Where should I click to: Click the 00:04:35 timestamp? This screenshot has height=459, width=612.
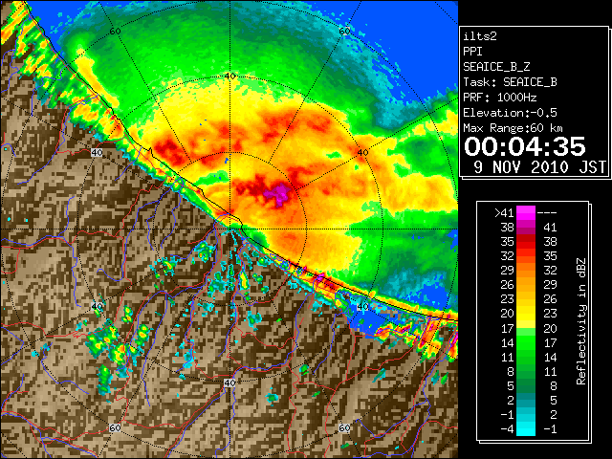tap(525, 146)
